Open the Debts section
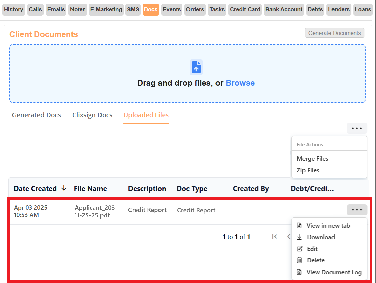Image resolution: width=376 pixels, height=283 pixels. [315, 10]
